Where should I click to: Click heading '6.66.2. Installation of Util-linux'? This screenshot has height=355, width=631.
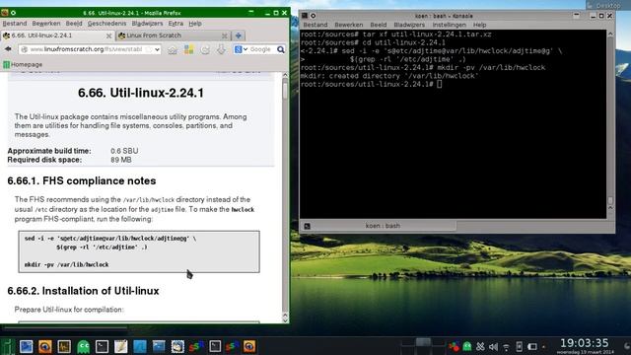(x=83, y=291)
